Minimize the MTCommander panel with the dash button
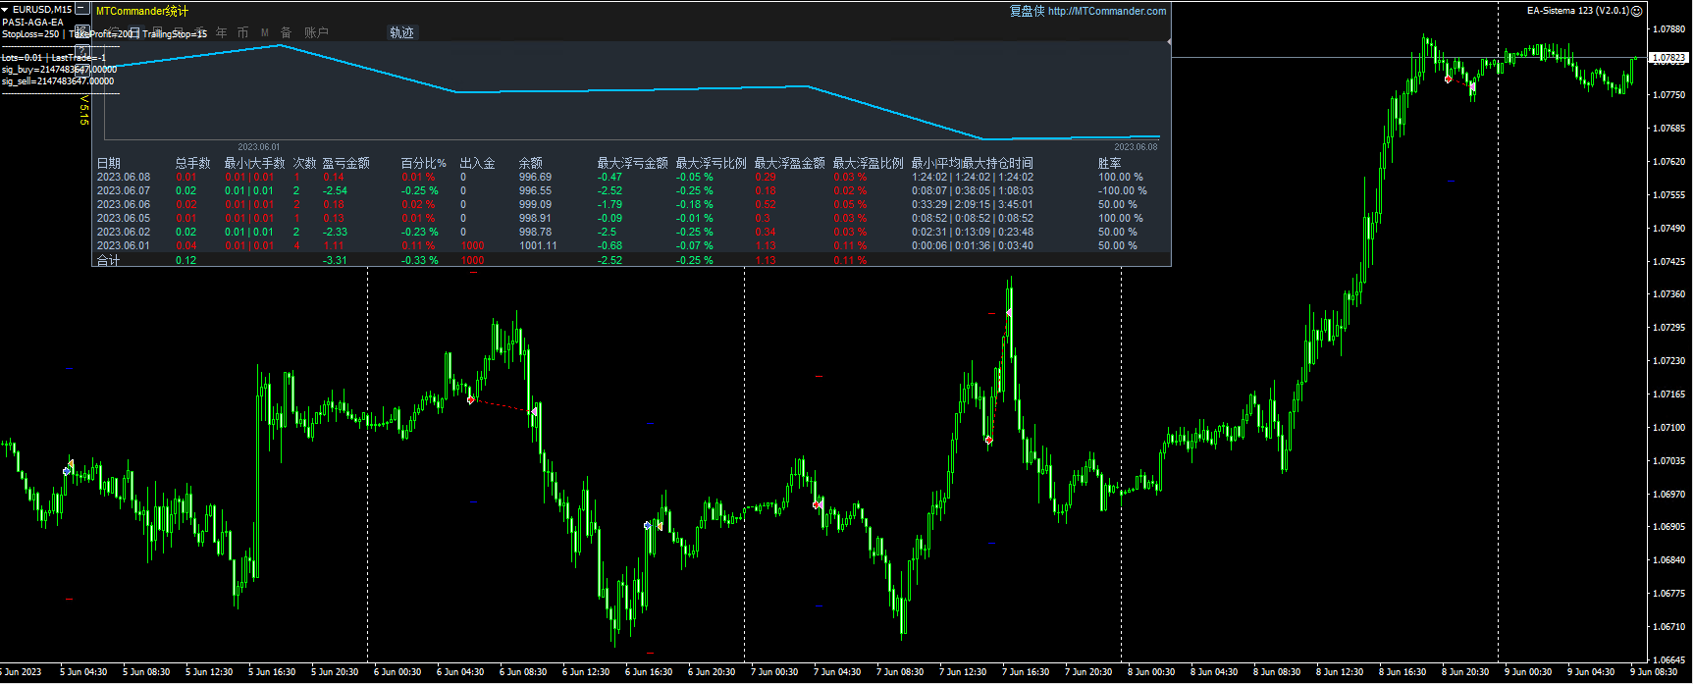1694x684 pixels. tap(82, 10)
